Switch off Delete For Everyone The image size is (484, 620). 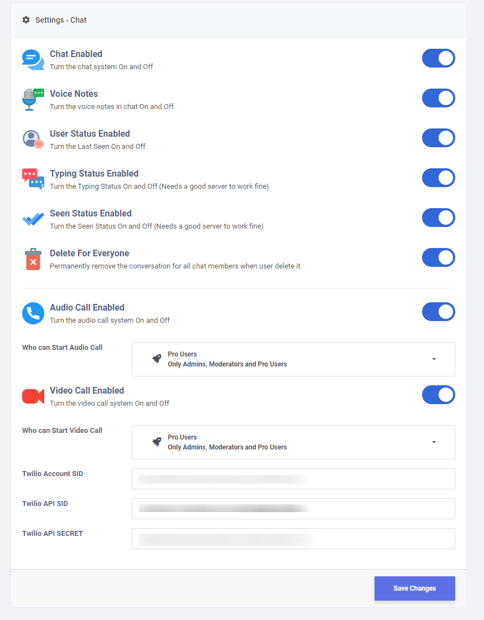point(439,258)
